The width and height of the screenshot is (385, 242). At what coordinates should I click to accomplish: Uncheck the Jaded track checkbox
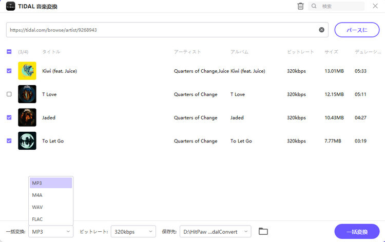point(9,117)
